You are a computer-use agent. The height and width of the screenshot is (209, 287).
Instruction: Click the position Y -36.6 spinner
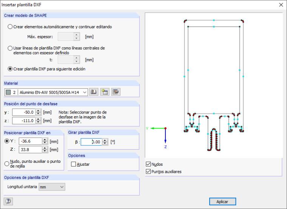45,141
